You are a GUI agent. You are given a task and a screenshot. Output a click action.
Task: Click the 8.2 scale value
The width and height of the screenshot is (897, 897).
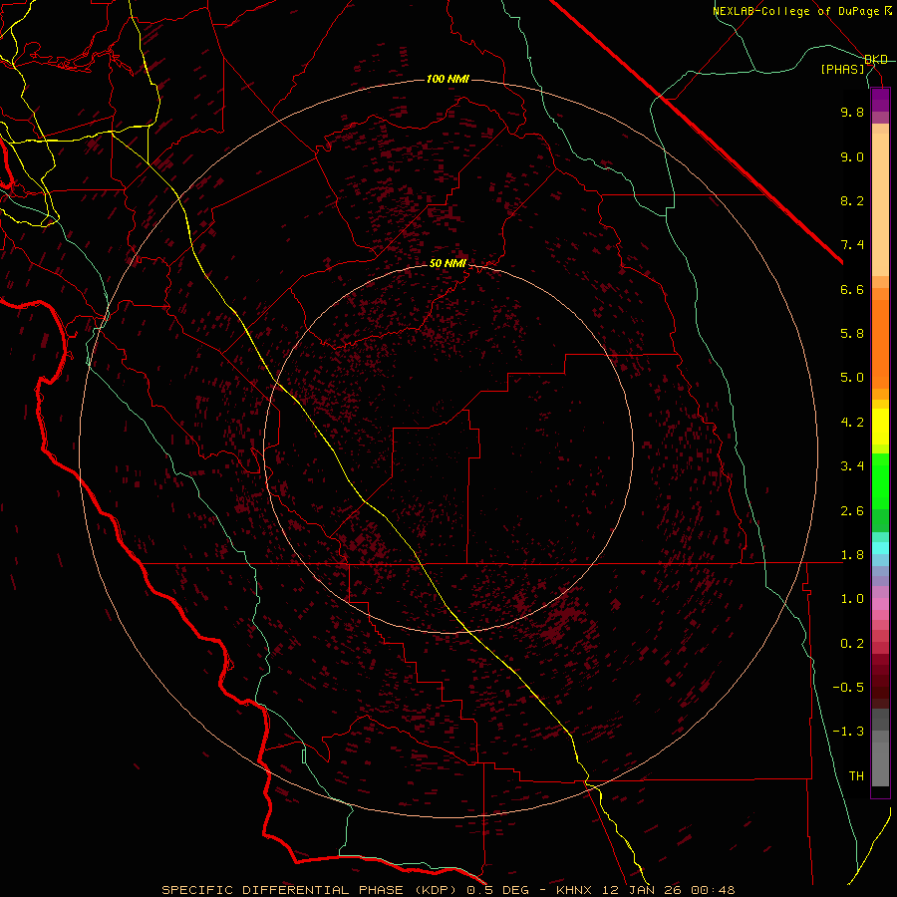tap(852, 200)
